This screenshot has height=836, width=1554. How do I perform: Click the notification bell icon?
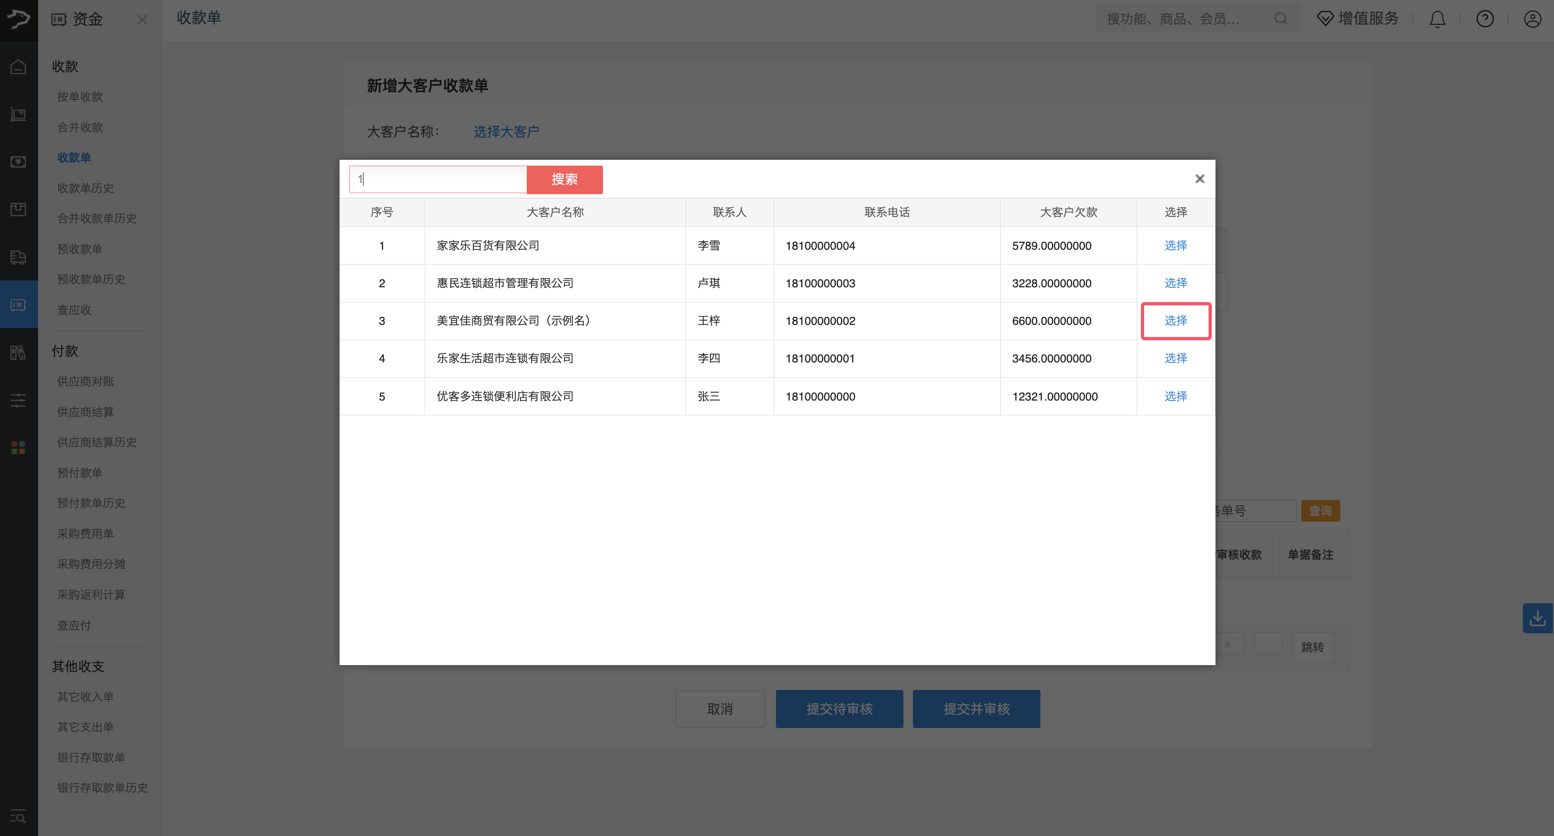[x=1437, y=20]
